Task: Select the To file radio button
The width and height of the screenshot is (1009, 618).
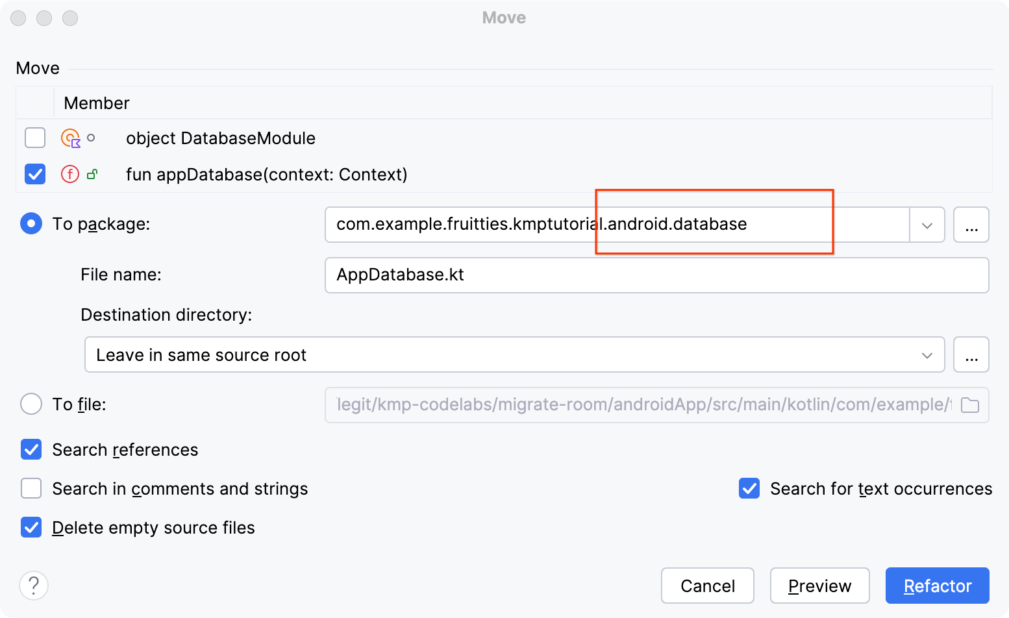Action: pyautogui.click(x=31, y=404)
